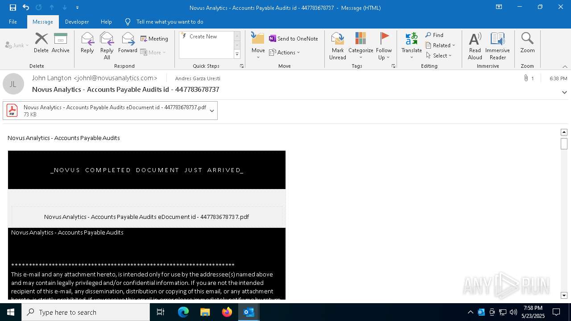571x321 pixels.
Task: Mark the message as Unread
Action: (338, 45)
